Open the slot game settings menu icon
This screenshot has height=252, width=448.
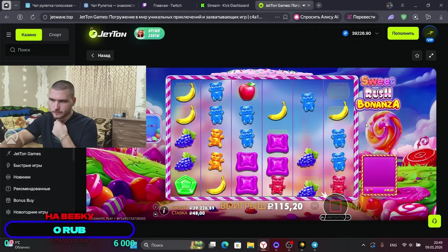155,207
